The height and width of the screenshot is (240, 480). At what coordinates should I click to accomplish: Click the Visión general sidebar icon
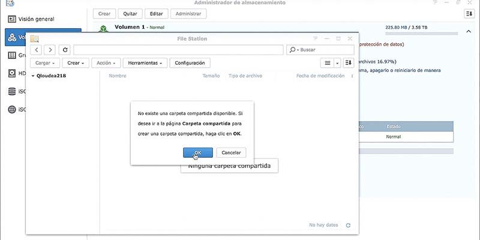click(x=12, y=19)
